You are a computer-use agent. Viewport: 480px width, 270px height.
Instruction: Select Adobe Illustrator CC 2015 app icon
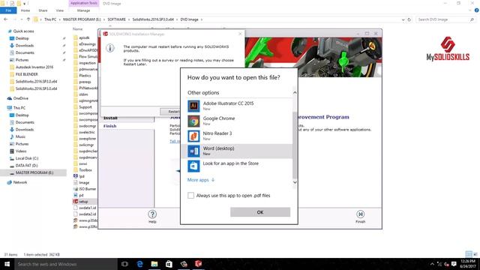(x=193, y=106)
